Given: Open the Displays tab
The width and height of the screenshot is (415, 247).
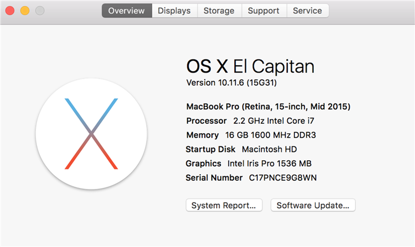Looking at the screenshot, I should 174,10.
